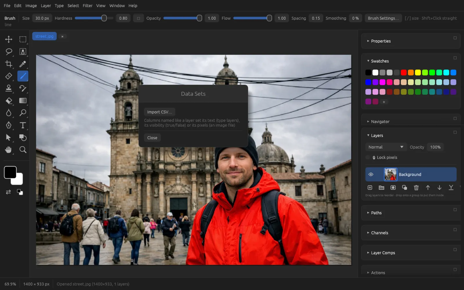464x290 pixels.
Task: Choose the Eyedropper tool
Action: click(23, 64)
